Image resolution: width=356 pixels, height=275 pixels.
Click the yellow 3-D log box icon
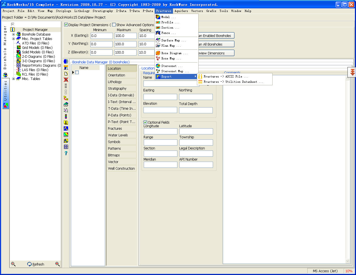[x=66, y=122]
